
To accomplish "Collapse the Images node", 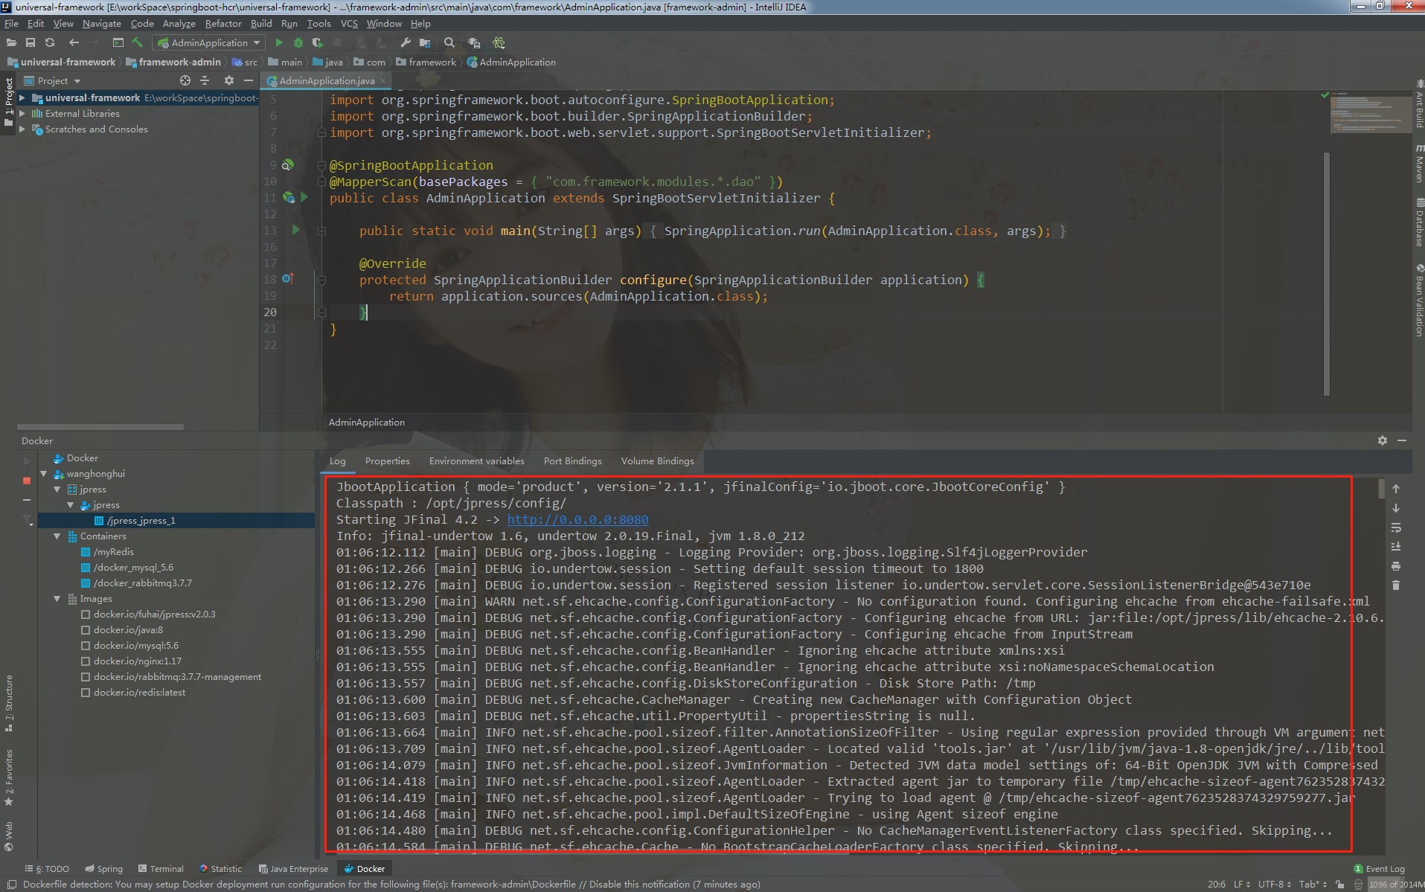I will [x=57, y=598].
